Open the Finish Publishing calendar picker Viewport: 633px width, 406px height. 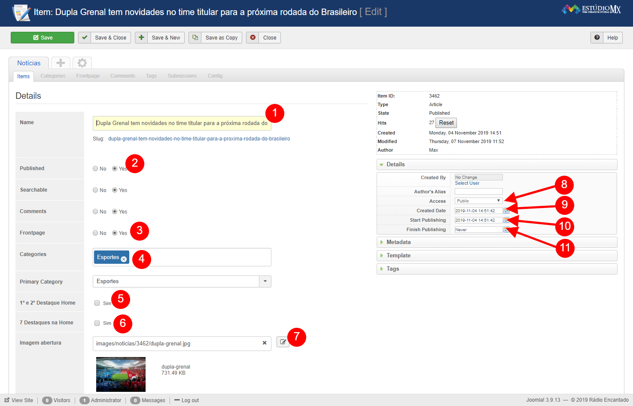tap(506, 230)
